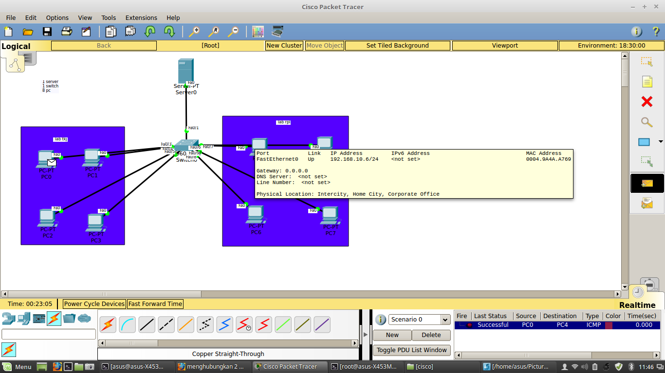Redo the action with green arrow
This screenshot has height=373, width=665.
tap(169, 32)
